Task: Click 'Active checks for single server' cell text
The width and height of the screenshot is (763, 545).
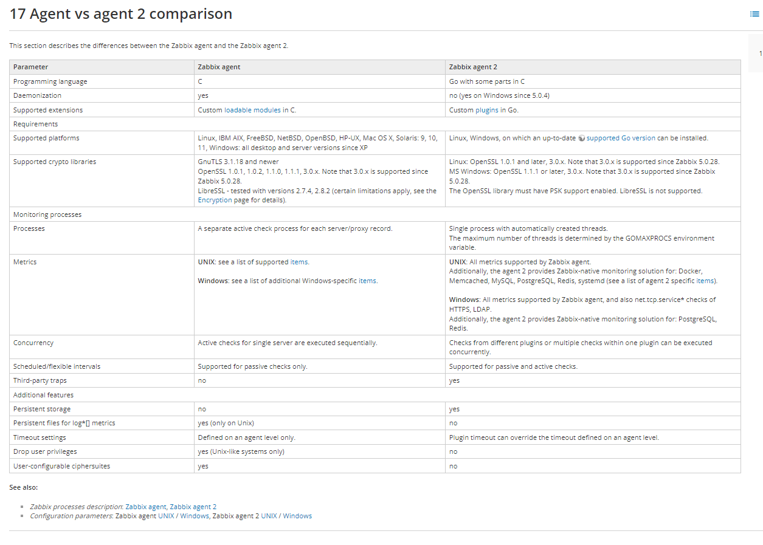Action: pos(288,343)
